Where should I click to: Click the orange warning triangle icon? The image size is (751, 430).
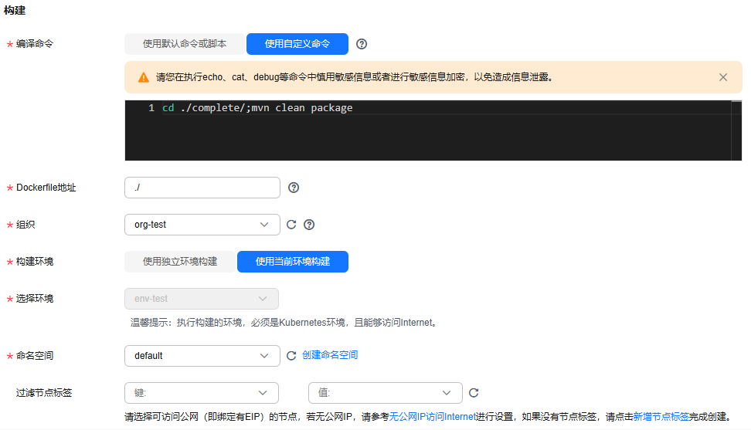[x=143, y=77]
